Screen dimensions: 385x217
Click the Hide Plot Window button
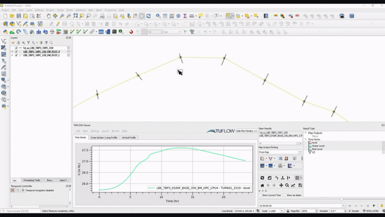click(x=246, y=131)
